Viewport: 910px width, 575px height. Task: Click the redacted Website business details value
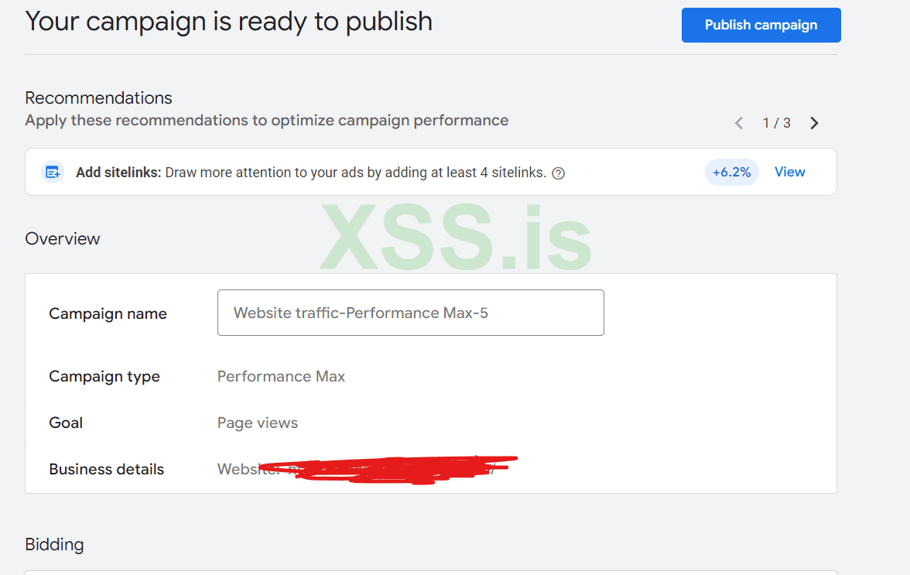364,469
